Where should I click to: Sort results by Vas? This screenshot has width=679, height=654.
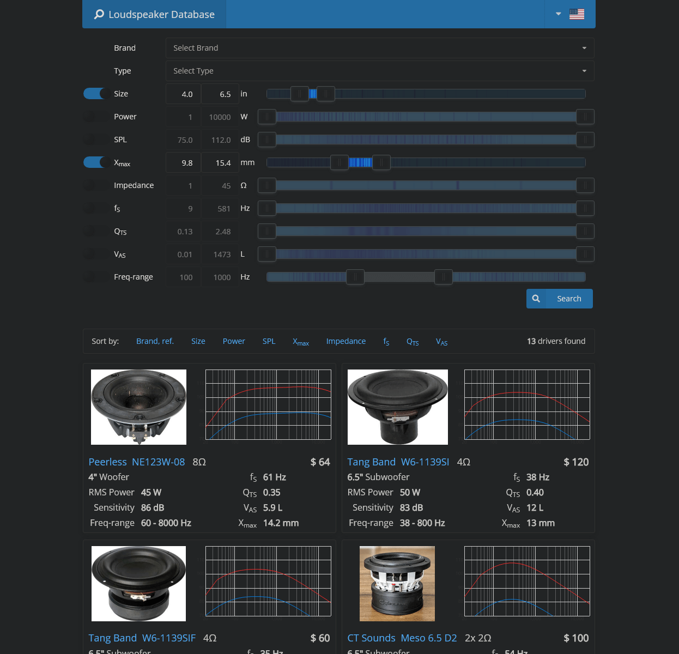[x=441, y=342]
